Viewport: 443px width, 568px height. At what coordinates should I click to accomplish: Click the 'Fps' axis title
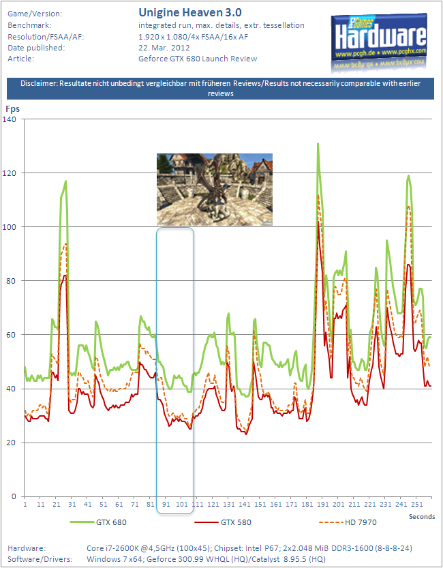pos(12,108)
